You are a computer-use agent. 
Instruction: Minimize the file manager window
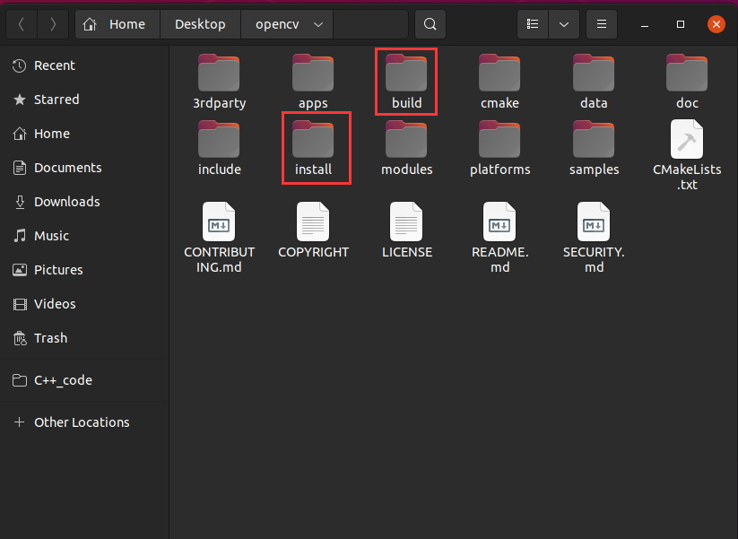click(x=645, y=24)
